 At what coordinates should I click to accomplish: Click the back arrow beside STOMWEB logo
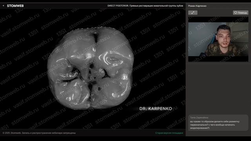pyautogui.click(x=3, y=5)
